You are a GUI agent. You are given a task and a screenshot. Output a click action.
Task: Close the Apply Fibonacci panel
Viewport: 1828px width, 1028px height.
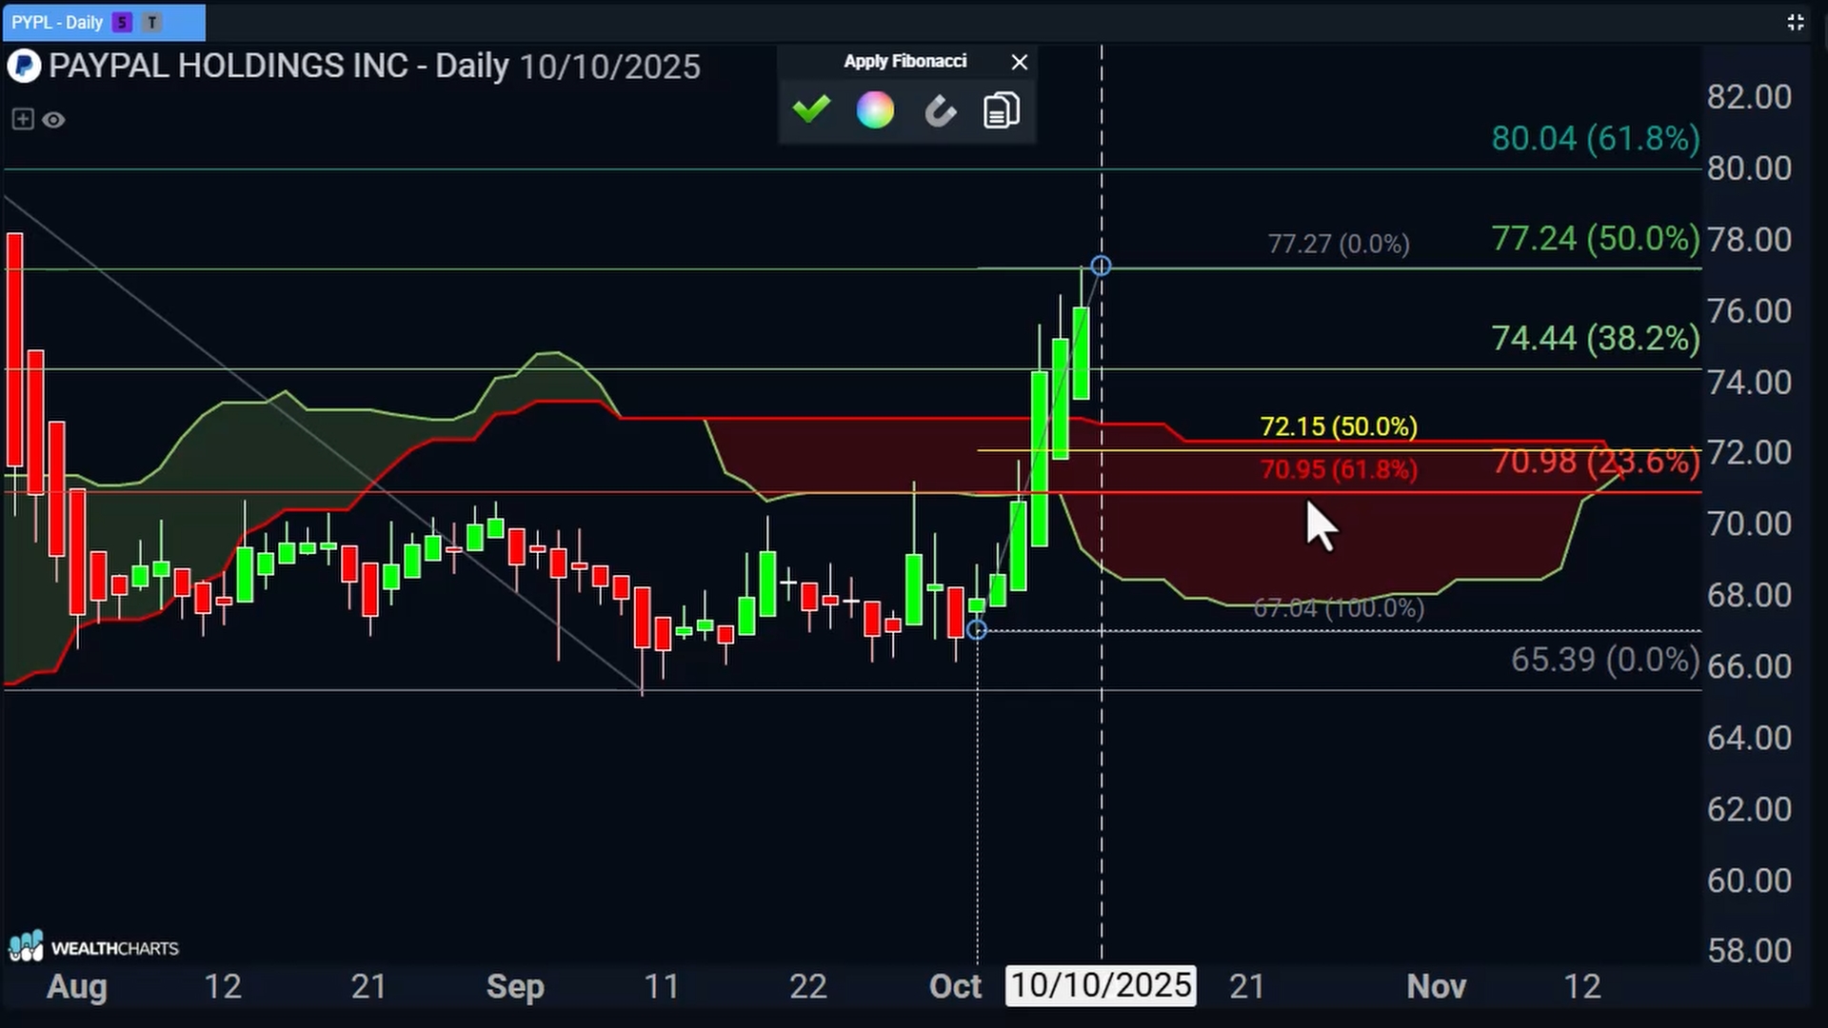pyautogui.click(x=1019, y=62)
